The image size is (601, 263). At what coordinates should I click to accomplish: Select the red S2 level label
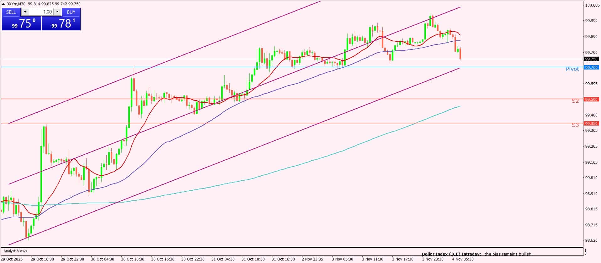pyautogui.click(x=575, y=101)
